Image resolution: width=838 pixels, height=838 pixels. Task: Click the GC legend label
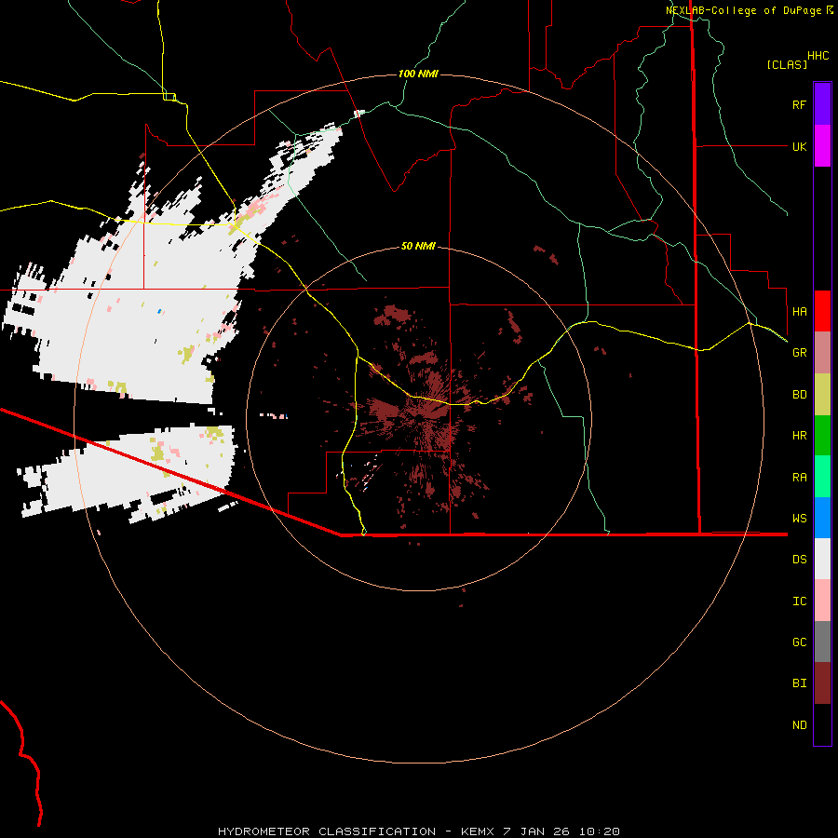click(799, 642)
